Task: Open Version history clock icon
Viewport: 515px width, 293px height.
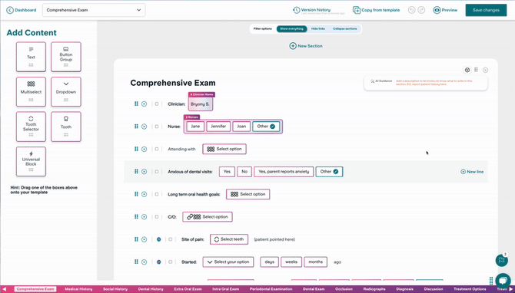Action: 296,10
